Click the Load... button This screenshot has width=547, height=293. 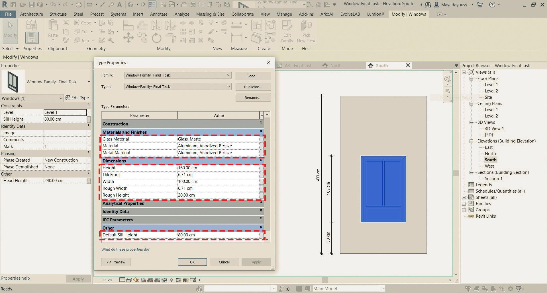pyautogui.click(x=253, y=76)
